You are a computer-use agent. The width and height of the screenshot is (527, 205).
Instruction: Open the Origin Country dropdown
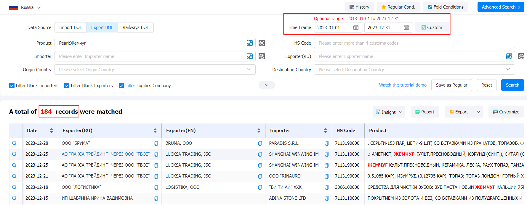155,70
